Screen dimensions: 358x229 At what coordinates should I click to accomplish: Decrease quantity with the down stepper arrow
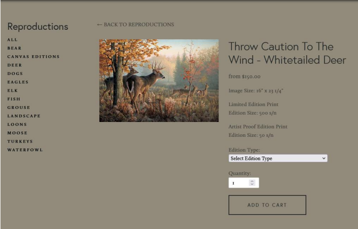click(252, 184)
